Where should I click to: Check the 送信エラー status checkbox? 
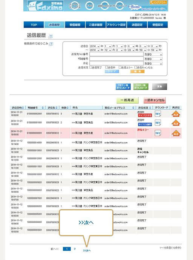pos(120,67)
